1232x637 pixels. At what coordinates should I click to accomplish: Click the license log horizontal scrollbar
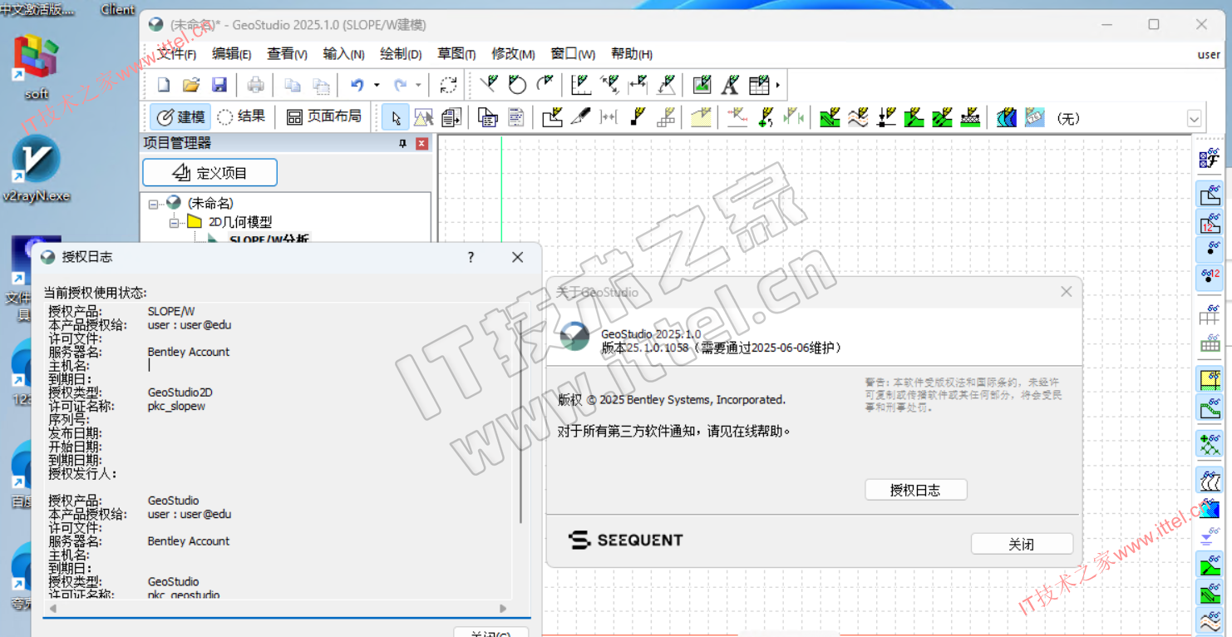[x=274, y=609]
